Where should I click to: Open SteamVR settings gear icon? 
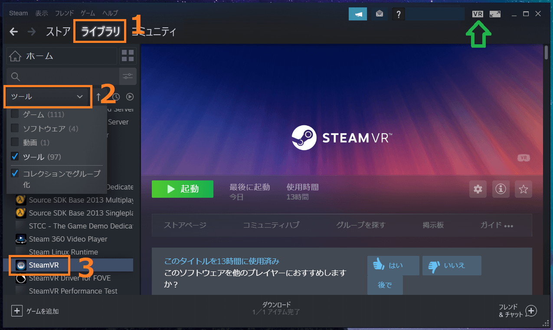[x=478, y=189]
